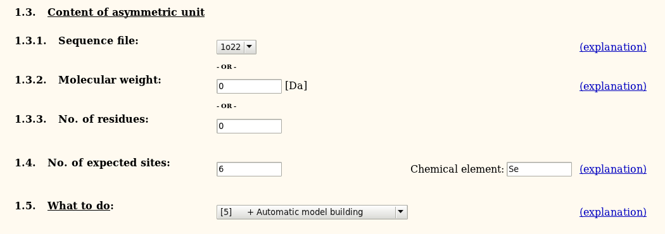This screenshot has width=665, height=234.
Task: Click the No. of residues label
Action: click(x=103, y=120)
